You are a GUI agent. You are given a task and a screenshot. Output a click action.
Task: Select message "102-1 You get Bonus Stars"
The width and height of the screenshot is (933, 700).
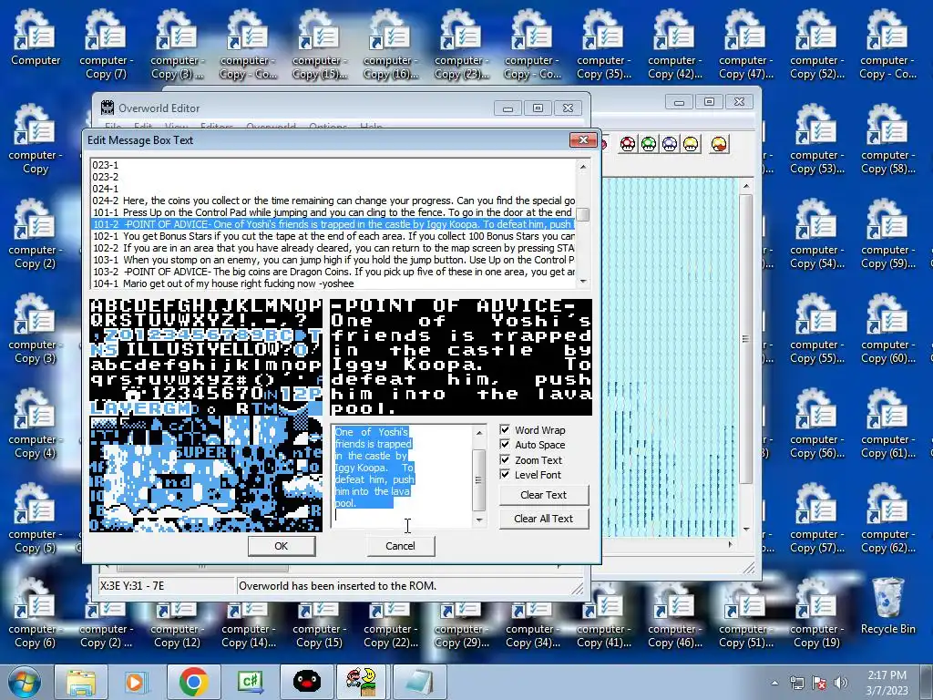(x=333, y=236)
